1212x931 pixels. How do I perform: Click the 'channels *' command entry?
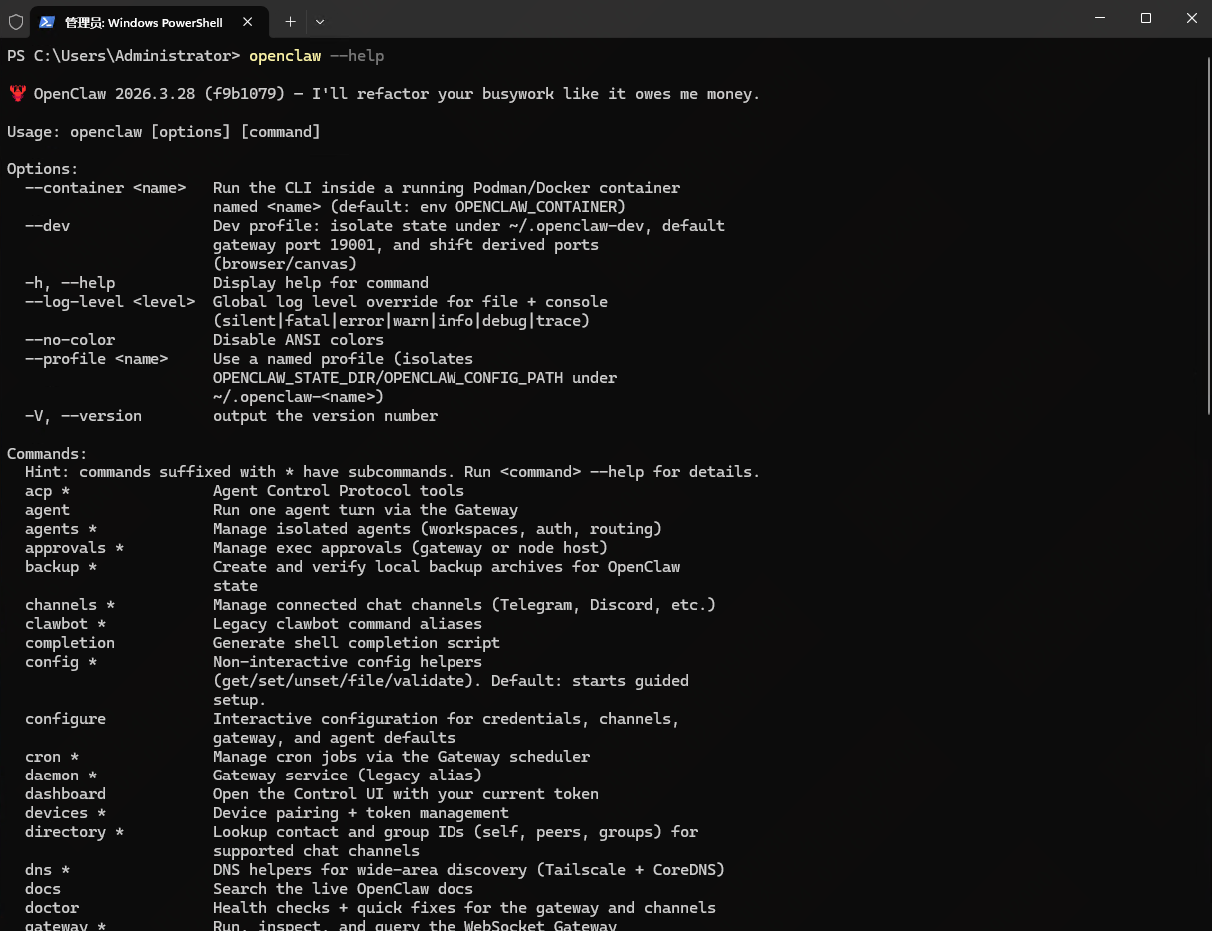pyautogui.click(x=70, y=605)
